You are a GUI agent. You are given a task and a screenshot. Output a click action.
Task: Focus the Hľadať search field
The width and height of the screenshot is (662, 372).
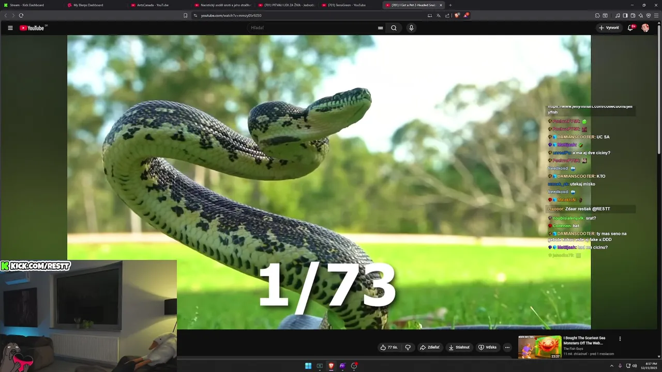[313, 28]
